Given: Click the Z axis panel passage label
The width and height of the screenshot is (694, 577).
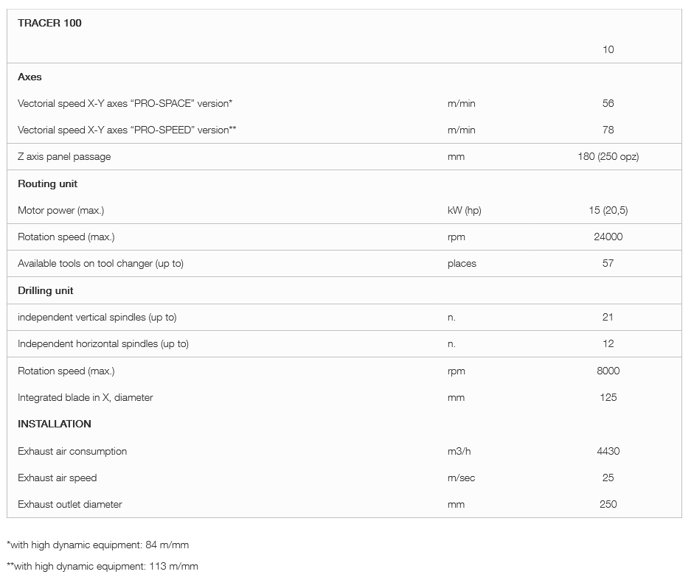Looking at the screenshot, I should pos(64,156).
